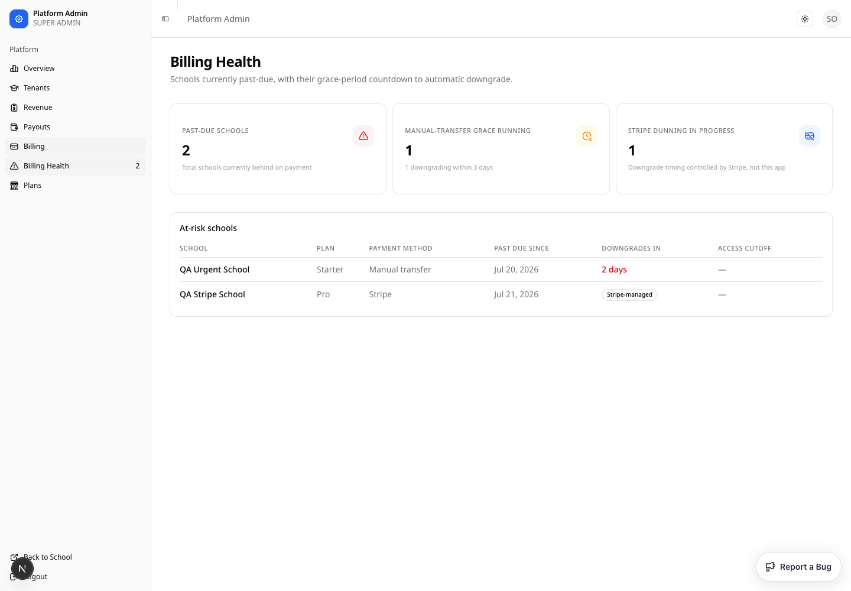Click the Payment Method column header
The image size is (851, 591).
(x=401, y=248)
